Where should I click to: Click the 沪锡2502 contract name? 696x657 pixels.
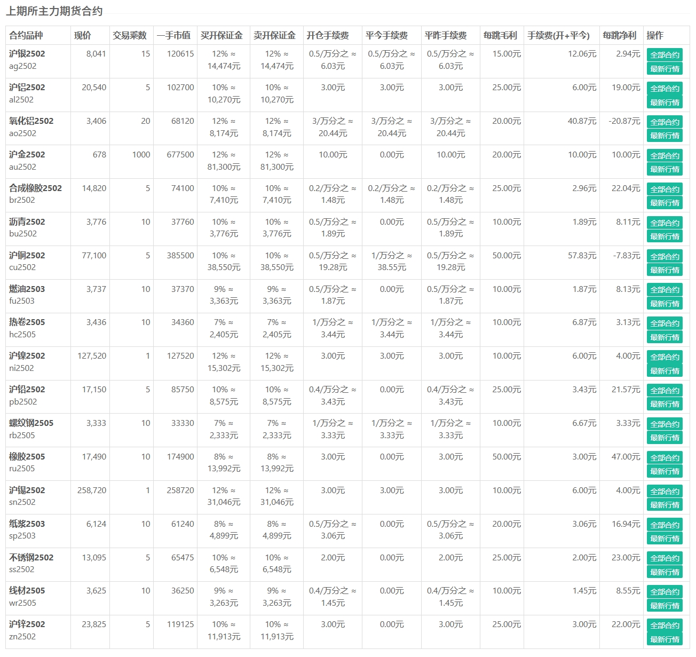tap(27, 490)
